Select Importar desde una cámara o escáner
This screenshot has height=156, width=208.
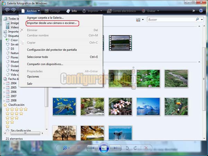[52, 23]
